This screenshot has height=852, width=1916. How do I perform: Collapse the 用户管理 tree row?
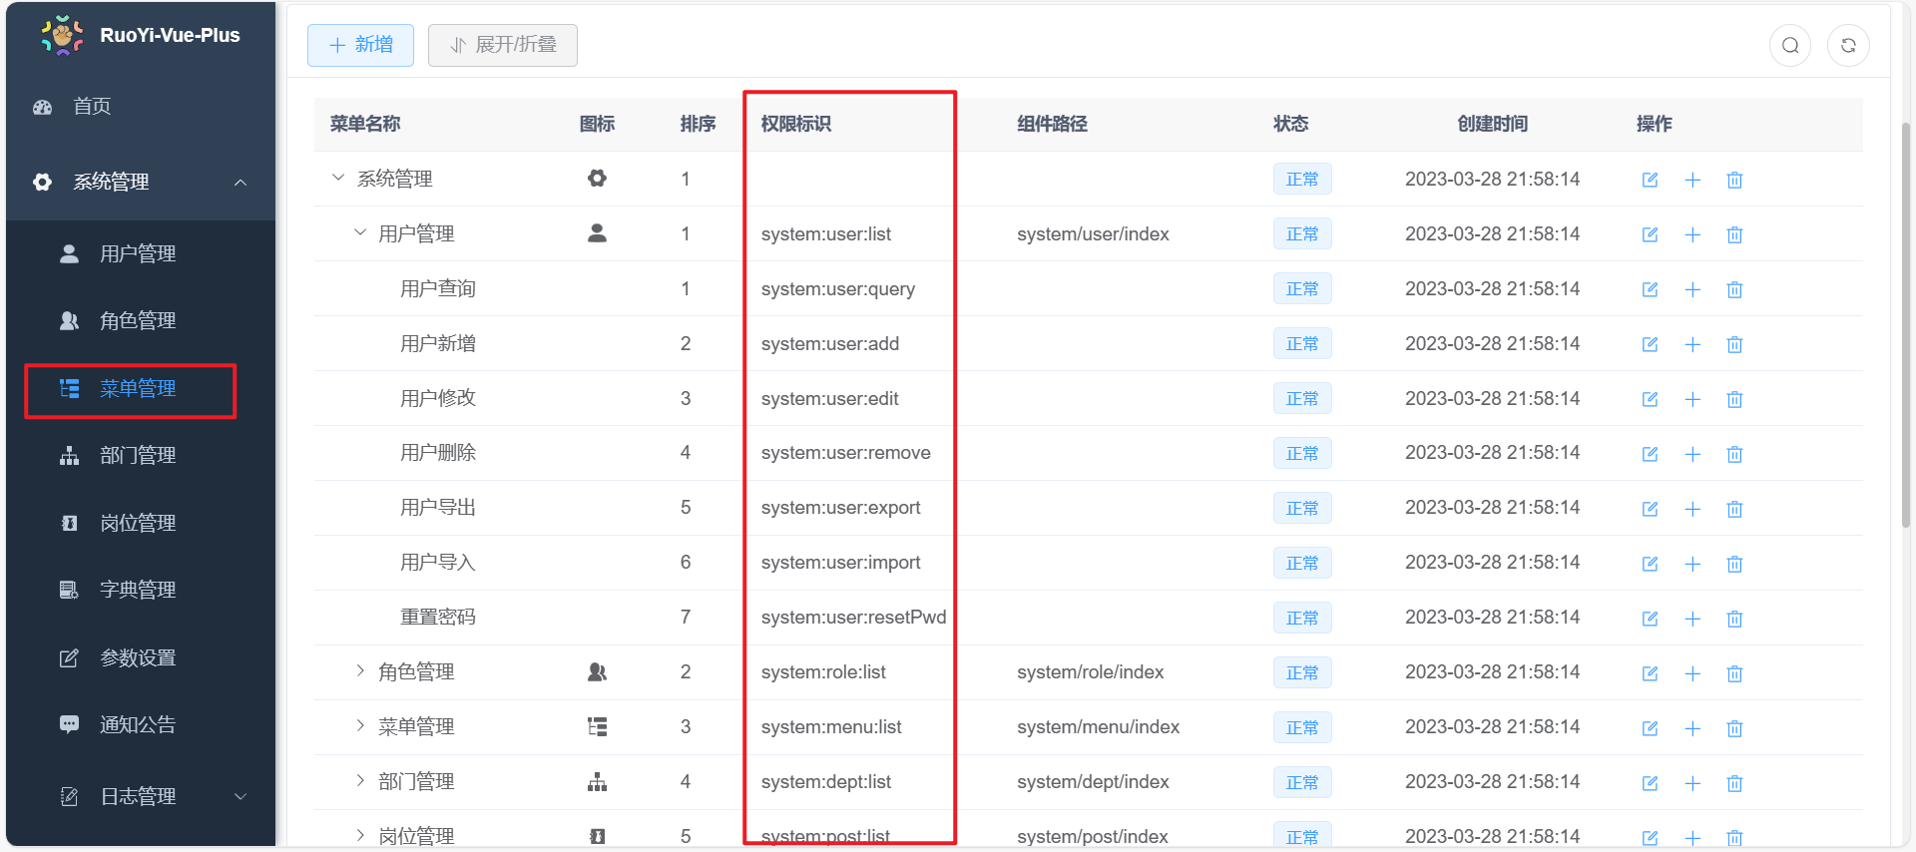[360, 232]
